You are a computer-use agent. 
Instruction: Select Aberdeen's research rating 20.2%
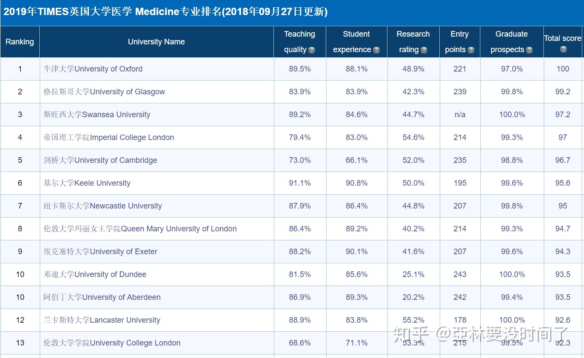413,297
